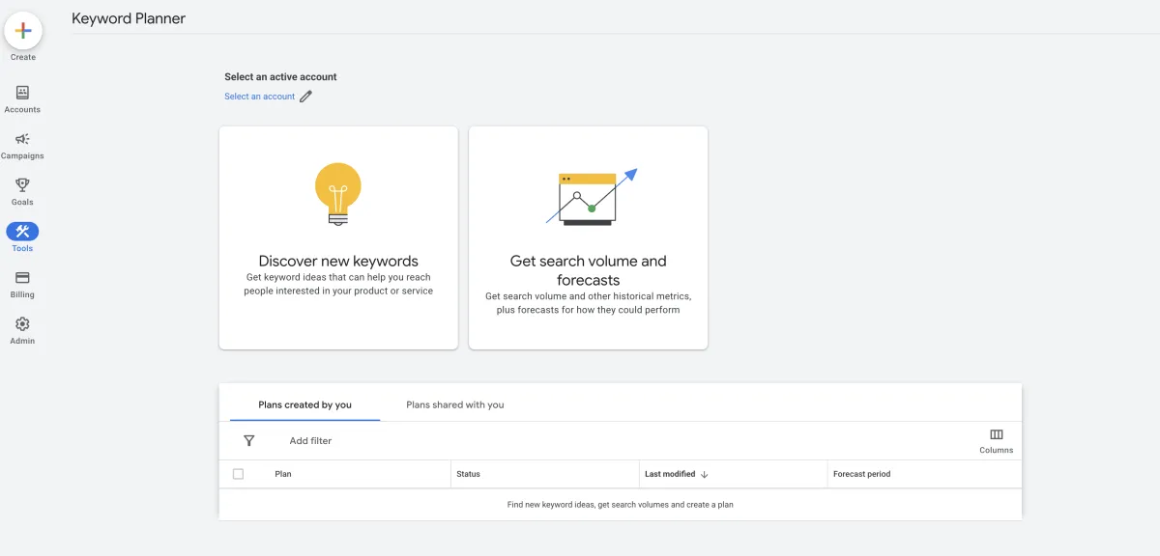Click Last modified sort arrow

click(704, 474)
